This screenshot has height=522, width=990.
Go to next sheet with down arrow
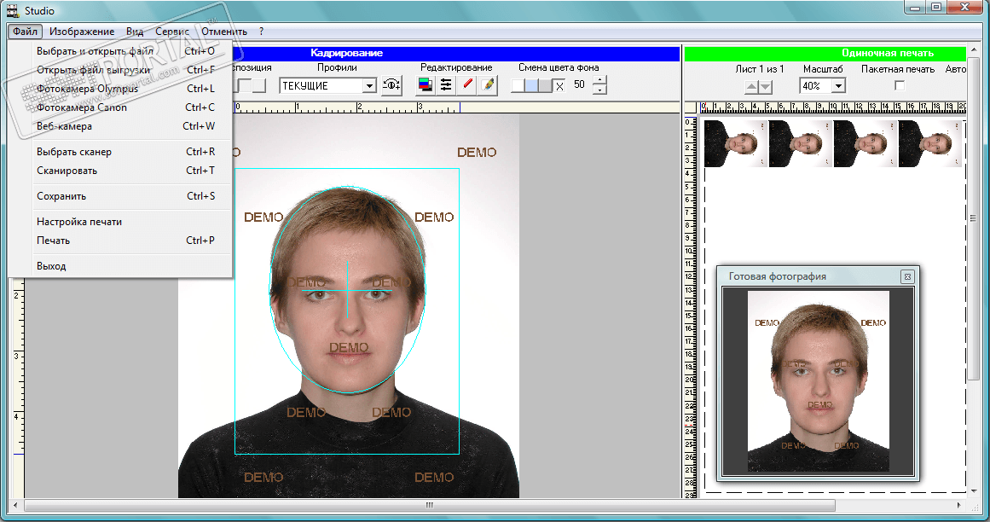765,86
